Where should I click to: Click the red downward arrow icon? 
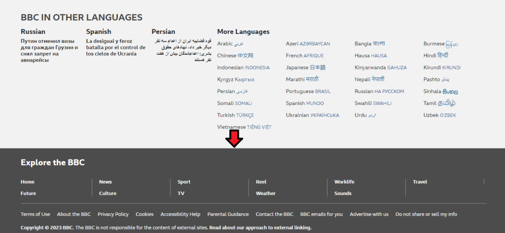click(x=234, y=139)
